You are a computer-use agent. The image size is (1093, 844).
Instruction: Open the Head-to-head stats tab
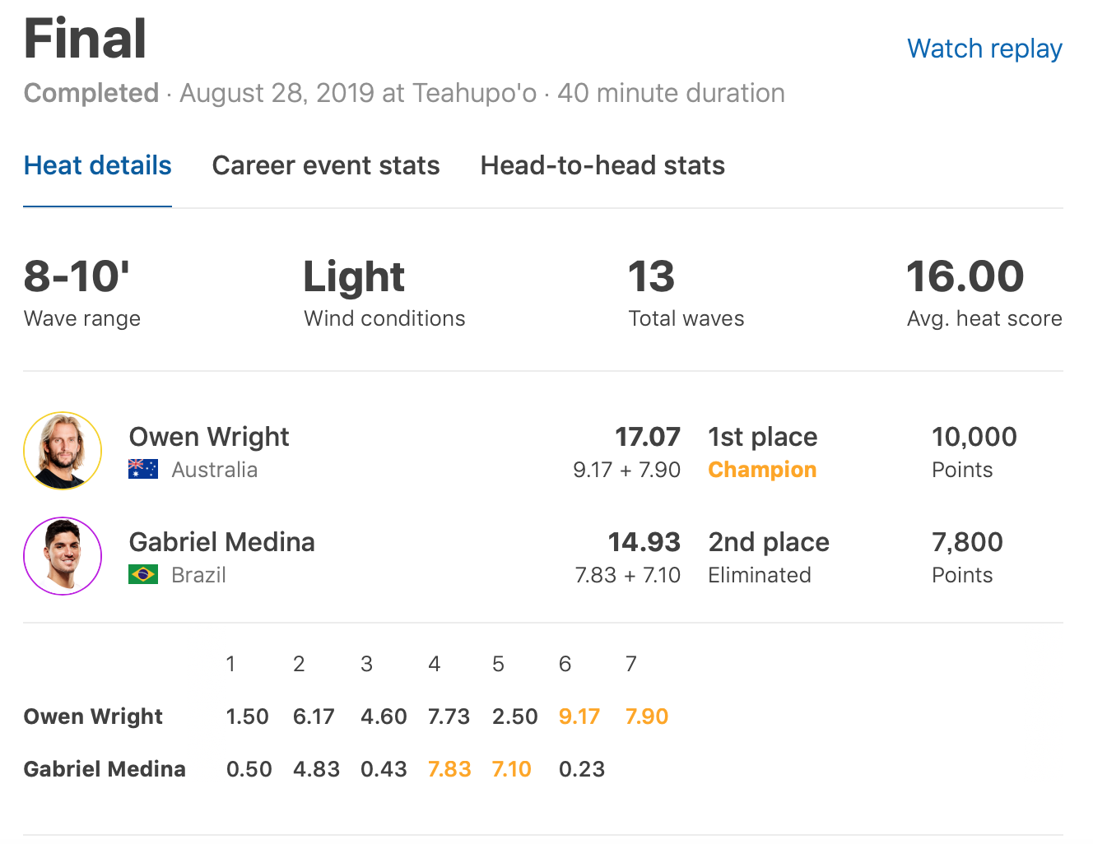[602, 165]
